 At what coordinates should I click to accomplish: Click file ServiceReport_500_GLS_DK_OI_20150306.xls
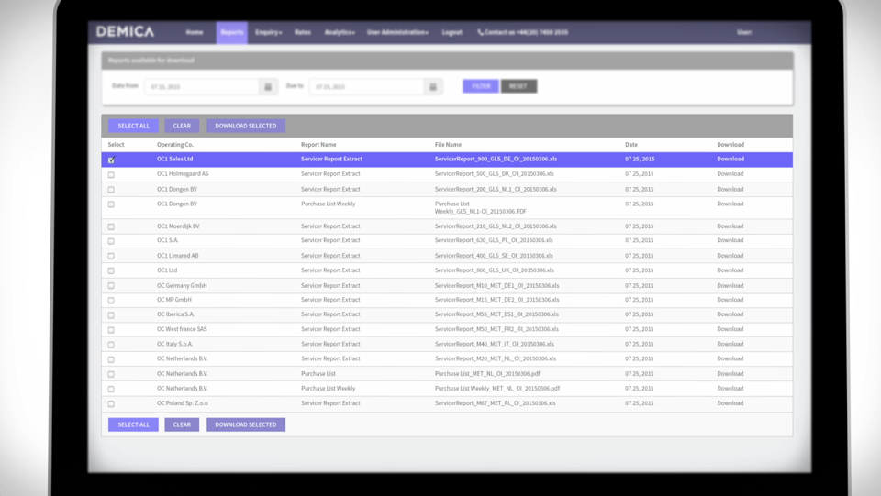point(495,174)
